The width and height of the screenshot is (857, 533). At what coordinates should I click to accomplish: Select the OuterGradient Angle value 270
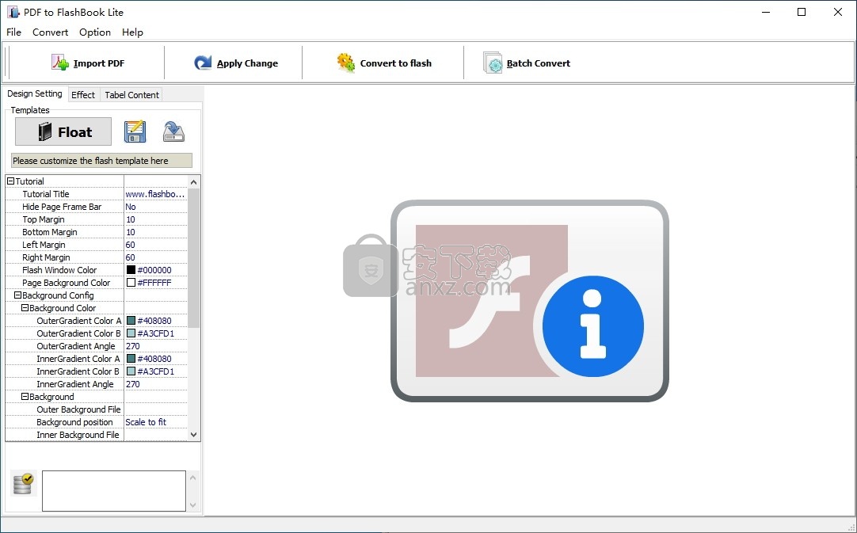tap(156, 346)
